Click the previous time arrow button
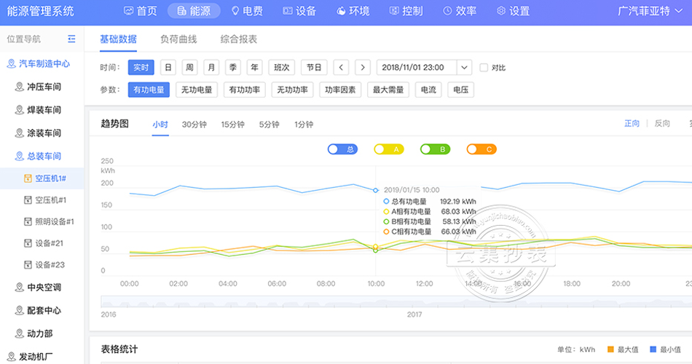The image size is (692, 364). point(341,68)
